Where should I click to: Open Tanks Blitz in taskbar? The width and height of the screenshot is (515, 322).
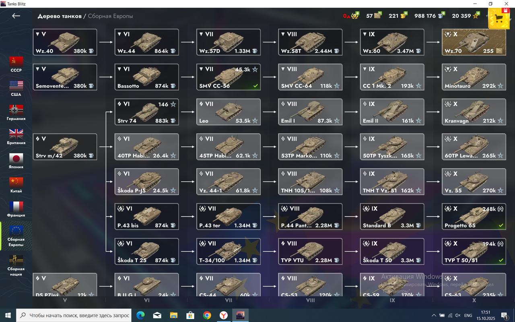240,315
